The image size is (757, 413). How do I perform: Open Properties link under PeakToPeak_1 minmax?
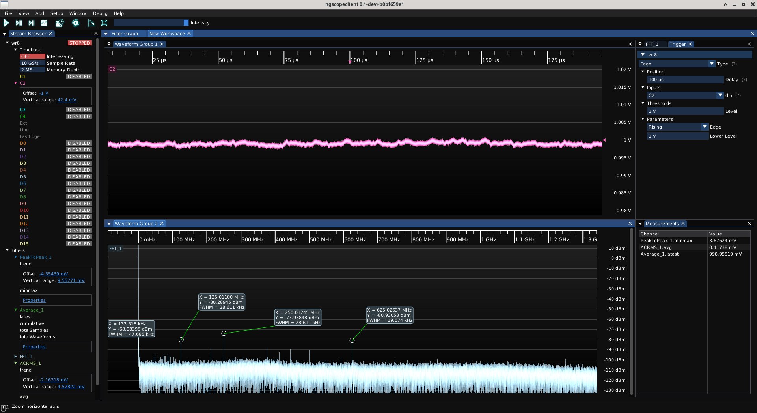[x=34, y=300]
